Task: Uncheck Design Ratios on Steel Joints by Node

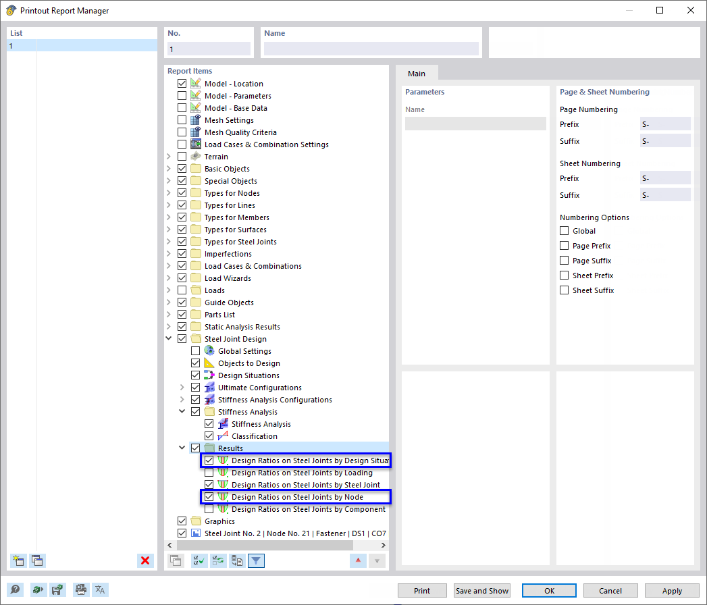Action: pyautogui.click(x=209, y=496)
